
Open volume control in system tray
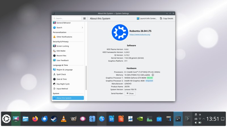coord(196,123)
